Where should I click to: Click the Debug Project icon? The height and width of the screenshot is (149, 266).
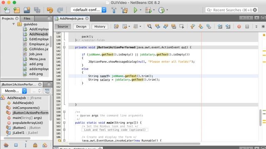click(x=148, y=10)
